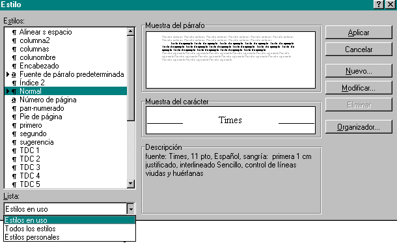Click the Aplicar button

click(359, 32)
